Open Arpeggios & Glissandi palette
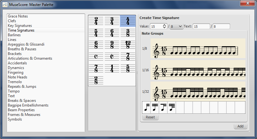257x139 pixels. click(26, 44)
